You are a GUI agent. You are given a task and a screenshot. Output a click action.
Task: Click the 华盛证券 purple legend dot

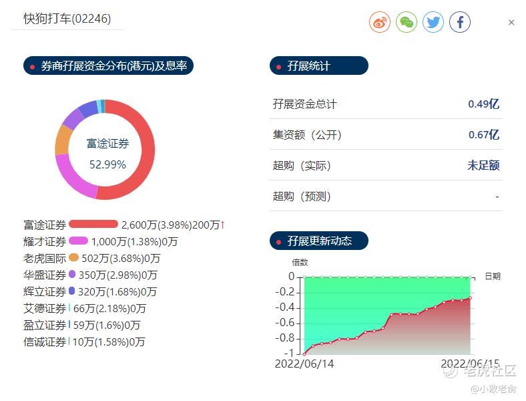pos(72,274)
